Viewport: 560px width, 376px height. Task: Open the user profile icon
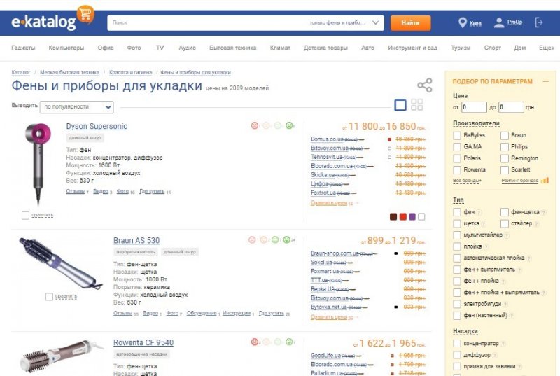[x=499, y=23]
